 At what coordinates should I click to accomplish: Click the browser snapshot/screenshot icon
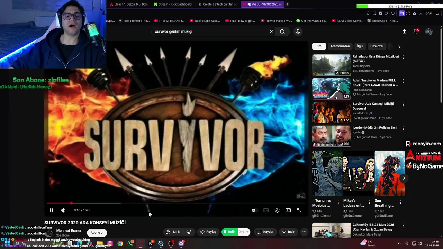point(374,13)
